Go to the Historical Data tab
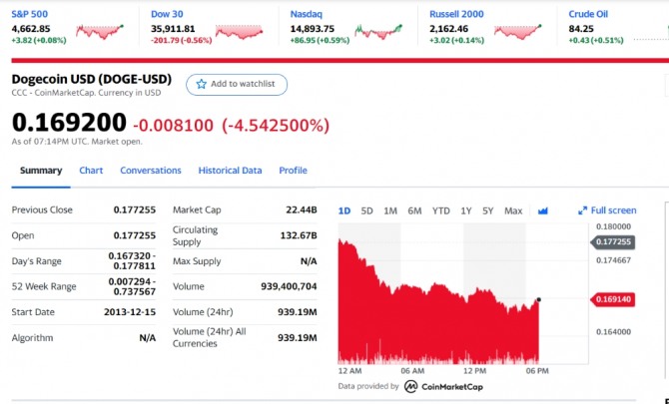 [230, 171]
